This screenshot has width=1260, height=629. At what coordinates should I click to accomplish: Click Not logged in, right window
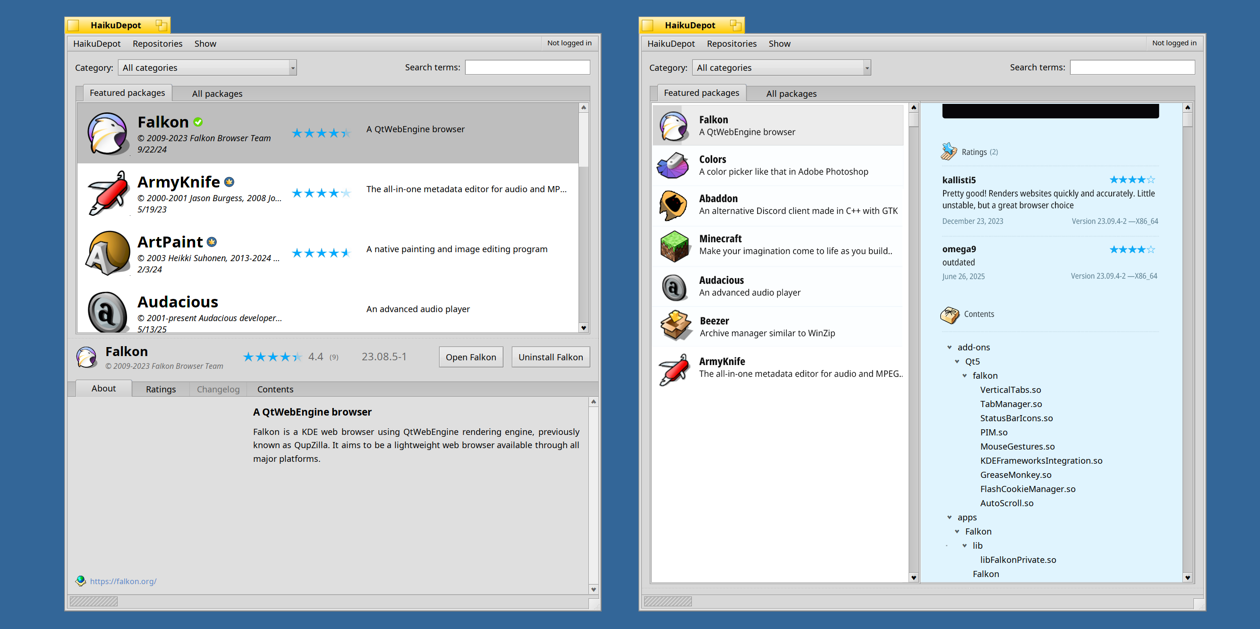pos(1174,42)
